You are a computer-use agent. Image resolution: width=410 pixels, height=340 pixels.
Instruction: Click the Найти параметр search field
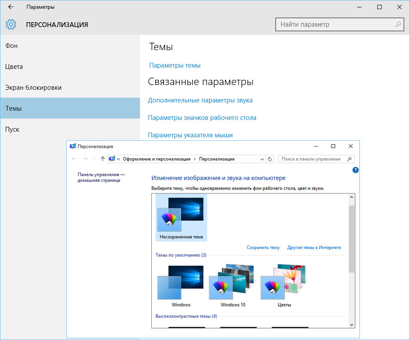[340, 24]
